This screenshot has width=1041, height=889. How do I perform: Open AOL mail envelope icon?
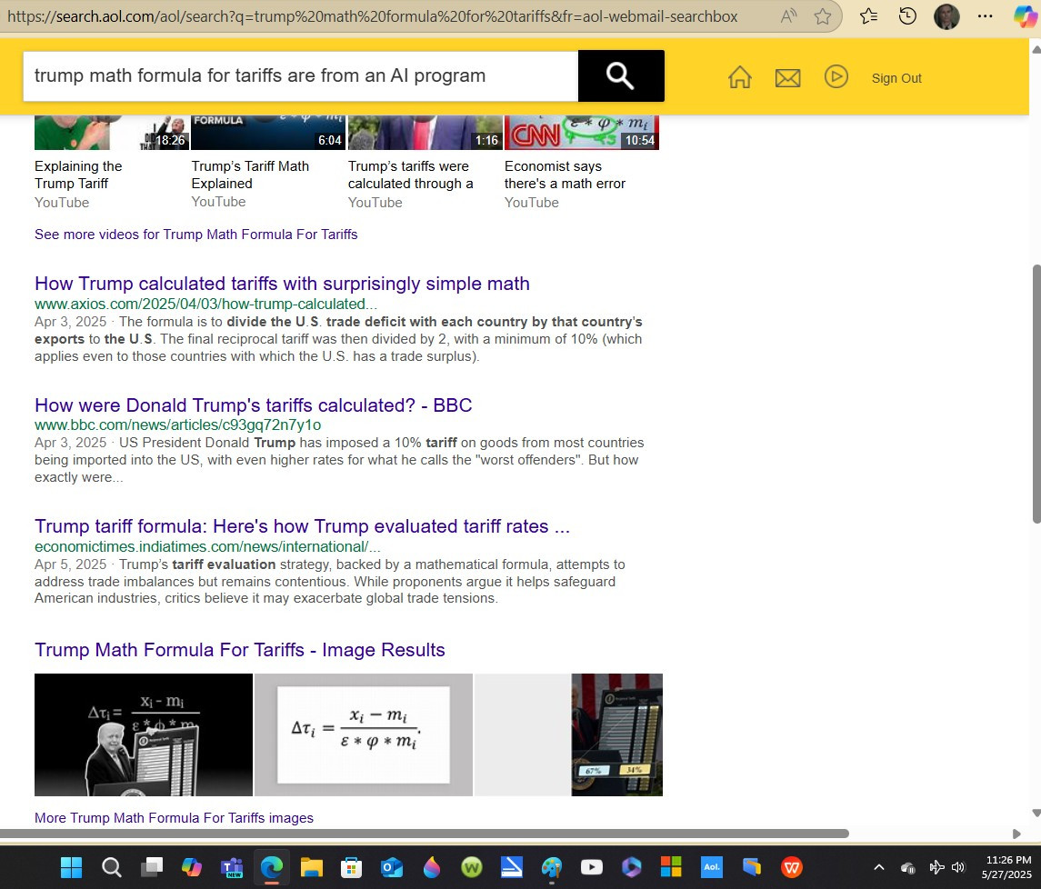coord(788,78)
